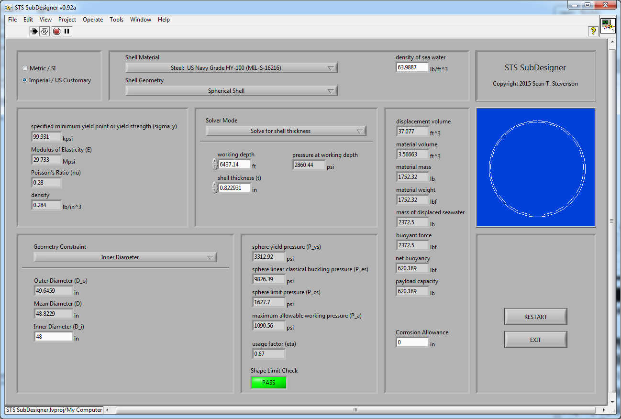The width and height of the screenshot is (621, 419).
Task: Expand the Geometry Constraint dropdown
Action: pyautogui.click(x=125, y=257)
